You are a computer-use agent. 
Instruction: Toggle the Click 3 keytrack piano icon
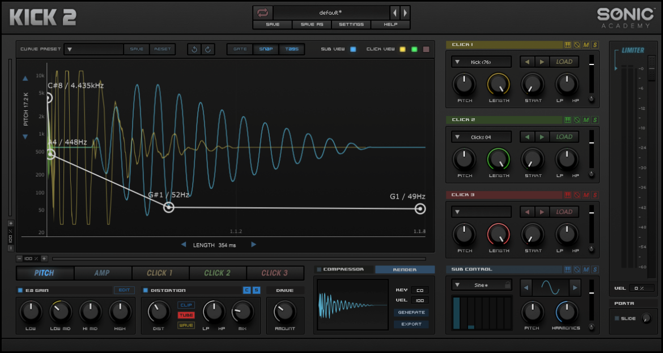[x=568, y=195]
